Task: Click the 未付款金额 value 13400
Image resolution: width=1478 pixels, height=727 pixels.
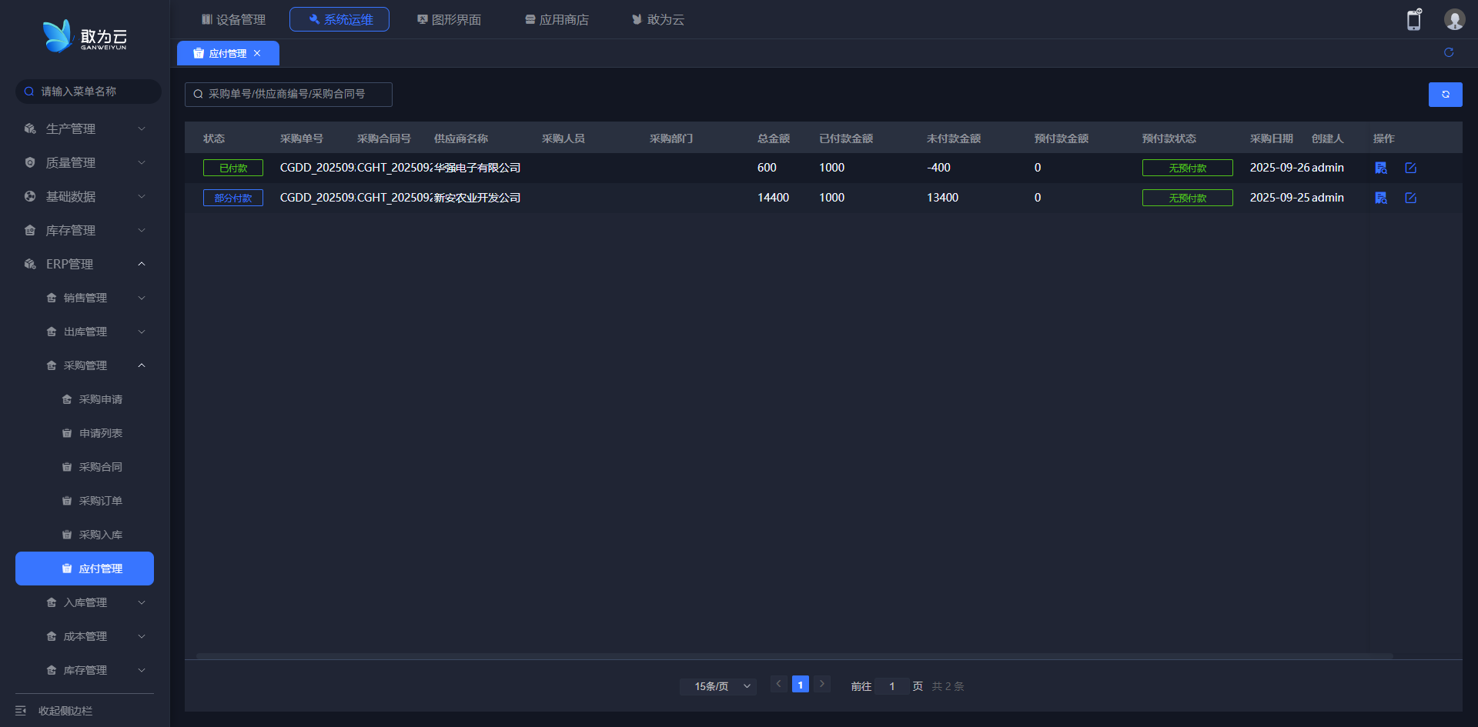Action: pyautogui.click(x=943, y=198)
